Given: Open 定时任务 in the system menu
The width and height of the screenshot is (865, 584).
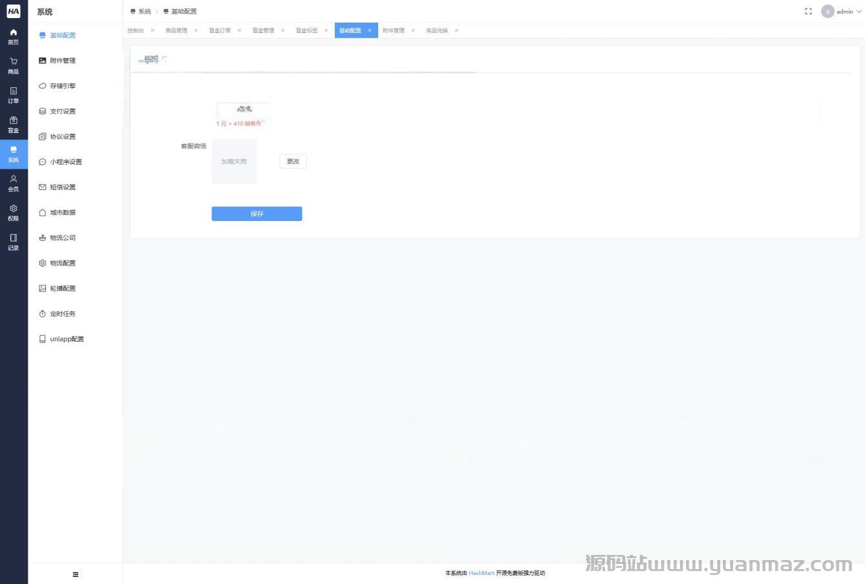Looking at the screenshot, I should 63,314.
